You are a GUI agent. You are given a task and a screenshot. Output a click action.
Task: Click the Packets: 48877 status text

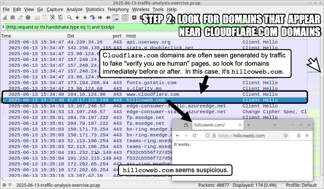214,185
